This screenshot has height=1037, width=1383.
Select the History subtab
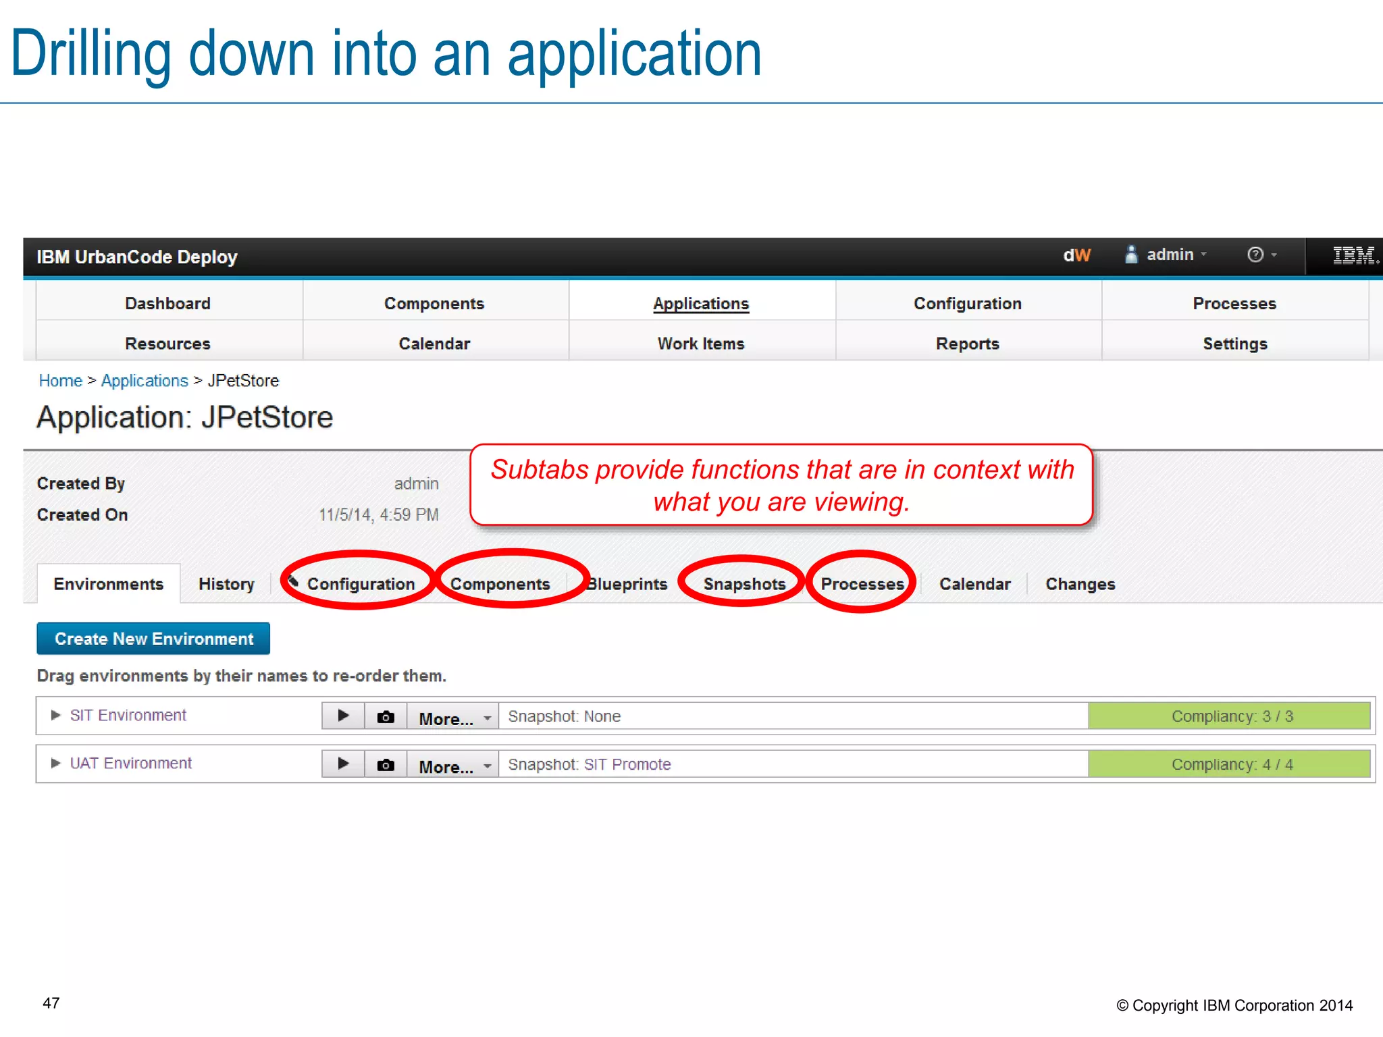pyautogui.click(x=226, y=584)
